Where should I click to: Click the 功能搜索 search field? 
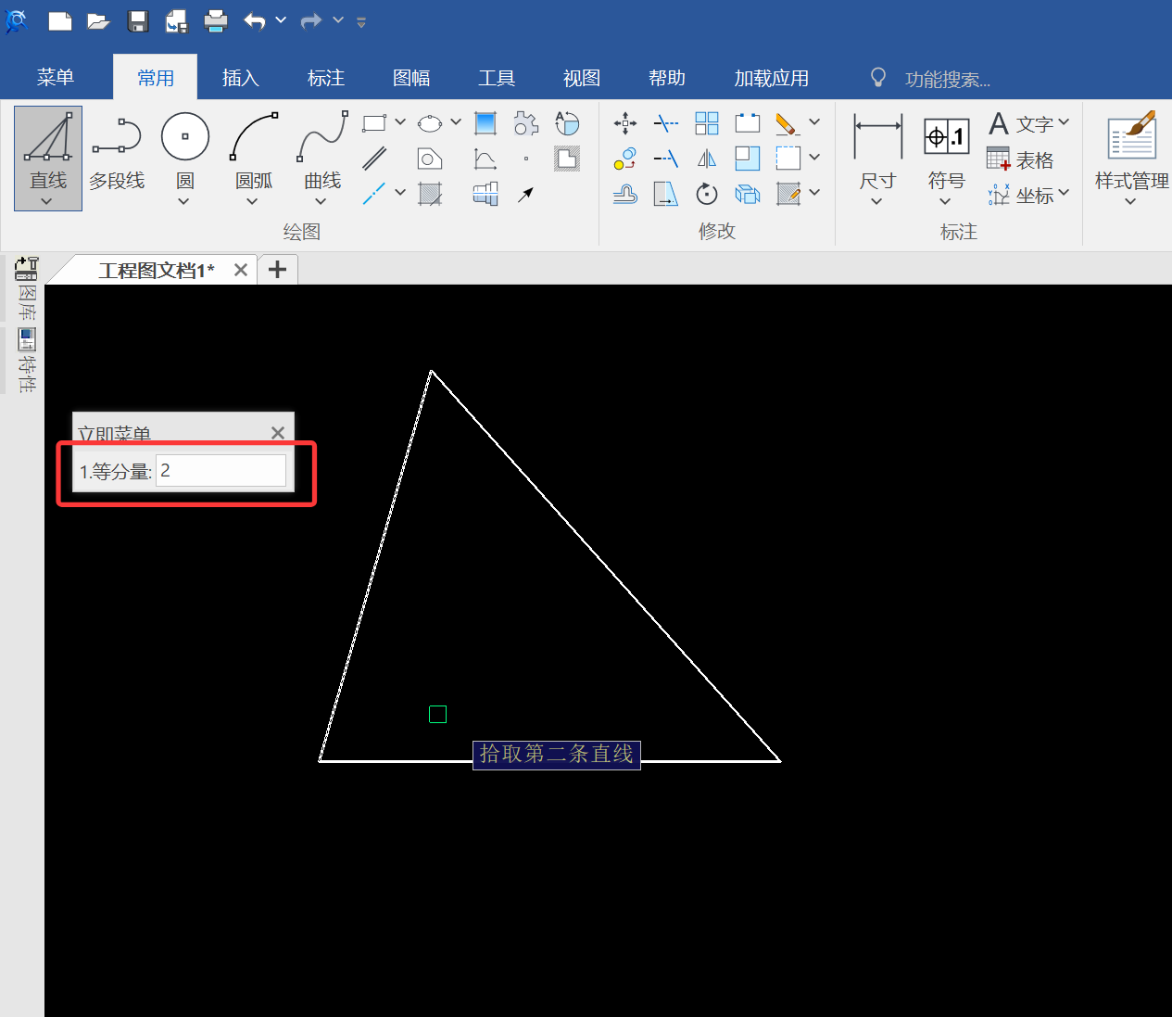point(947,80)
